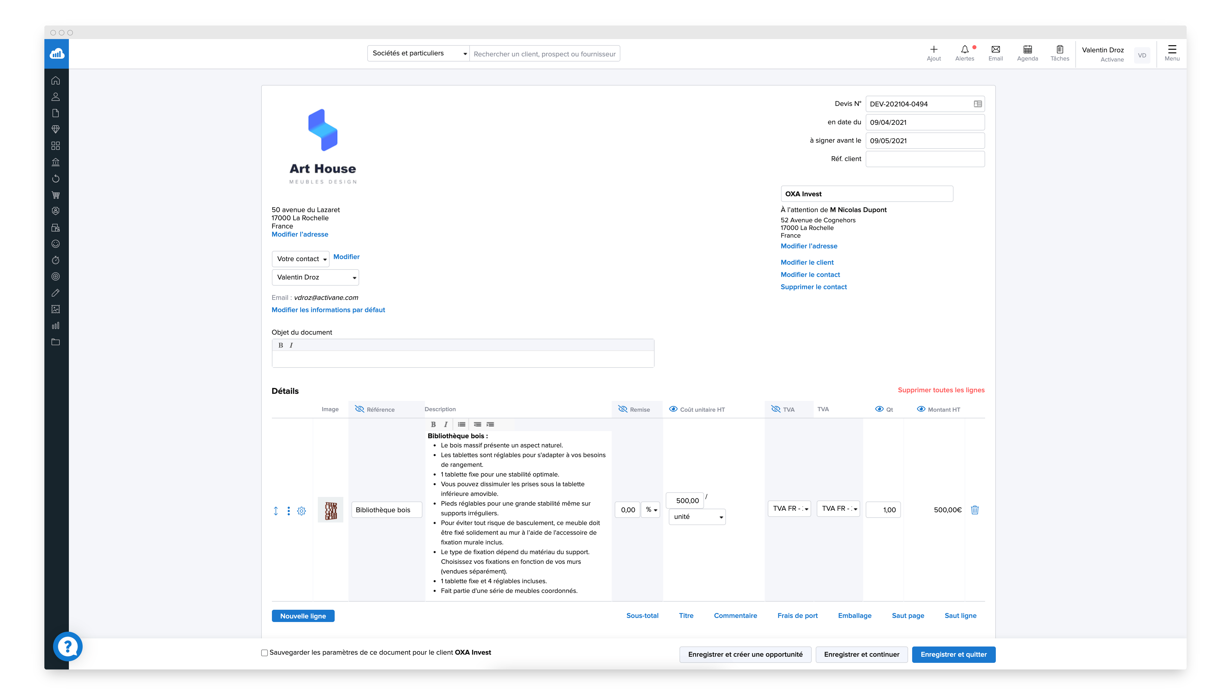Click Enregistrer et continuer
The width and height of the screenshot is (1231, 695).
(x=861, y=654)
